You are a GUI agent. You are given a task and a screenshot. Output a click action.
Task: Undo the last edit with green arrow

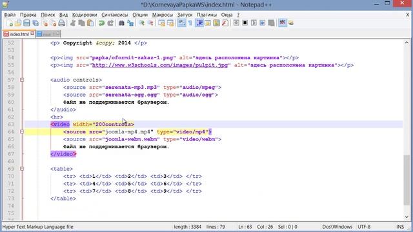101,23
